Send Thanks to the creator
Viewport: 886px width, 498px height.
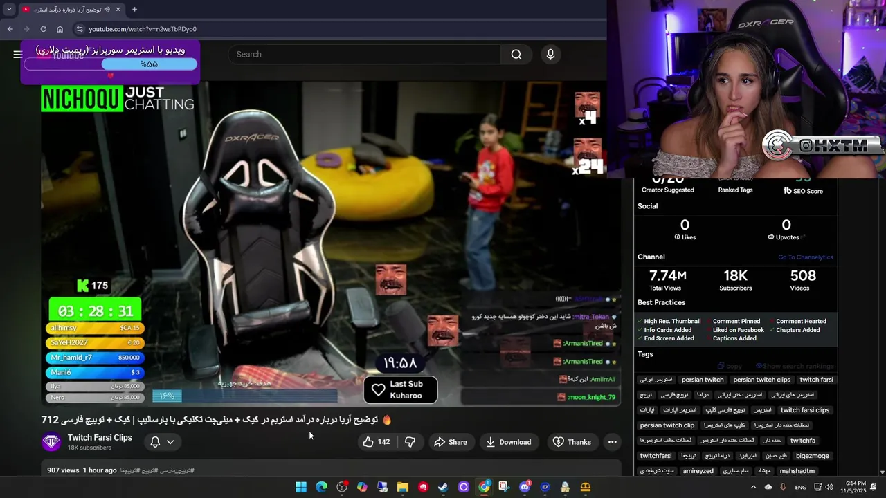click(572, 442)
